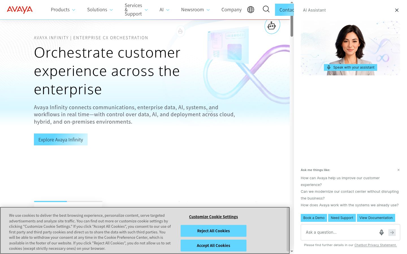Expand the Newsroom dropdown menu

pyautogui.click(x=195, y=10)
